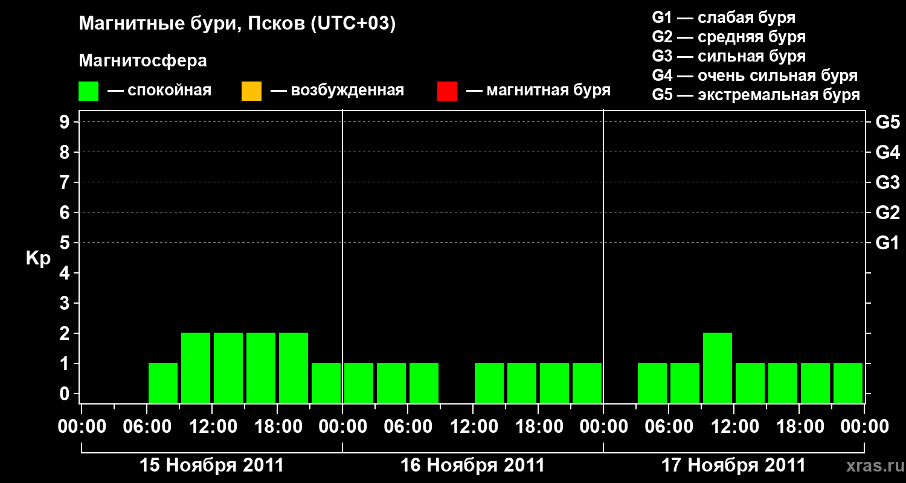
Task: Click the G1 label on right axis
Action: pos(887,243)
